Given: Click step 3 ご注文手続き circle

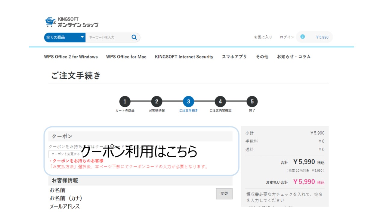Looking at the screenshot, I should [189, 102].
